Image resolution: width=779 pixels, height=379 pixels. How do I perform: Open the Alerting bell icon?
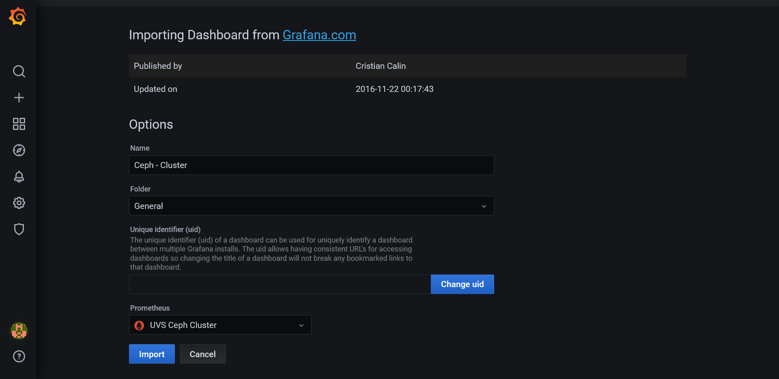pyautogui.click(x=19, y=177)
